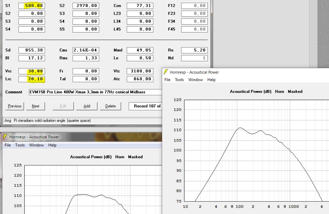Image resolution: width=329 pixels, height=214 pixels.
Task: Click the Ang Pi steradians status bar text
Action: click(x=47, y=121)
